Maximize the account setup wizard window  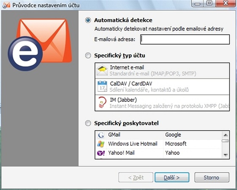209,3
